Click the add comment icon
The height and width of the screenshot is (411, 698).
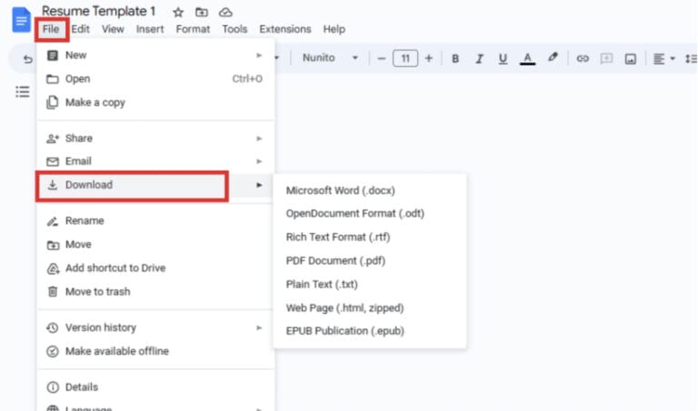[606, 59]
